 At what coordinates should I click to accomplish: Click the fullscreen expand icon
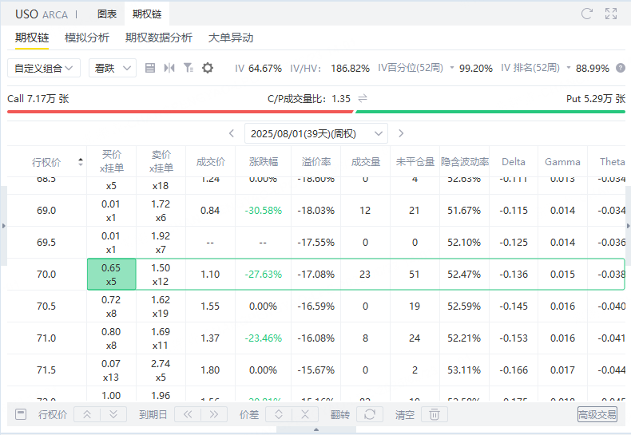(x=611, y=14)
